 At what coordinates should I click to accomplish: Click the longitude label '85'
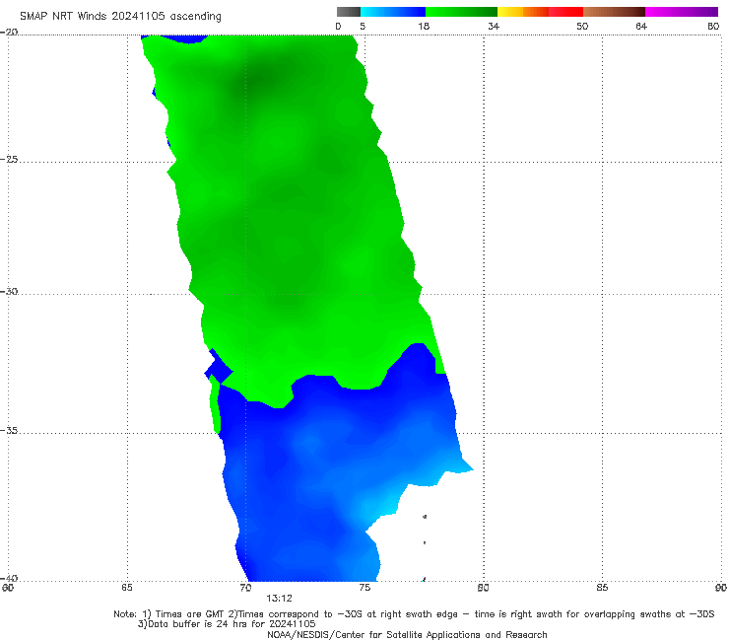click(x=602, y=588)
